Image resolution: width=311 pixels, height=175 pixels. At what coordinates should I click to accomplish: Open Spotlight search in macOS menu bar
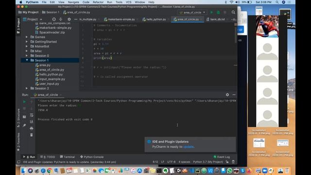click(277, 2)
